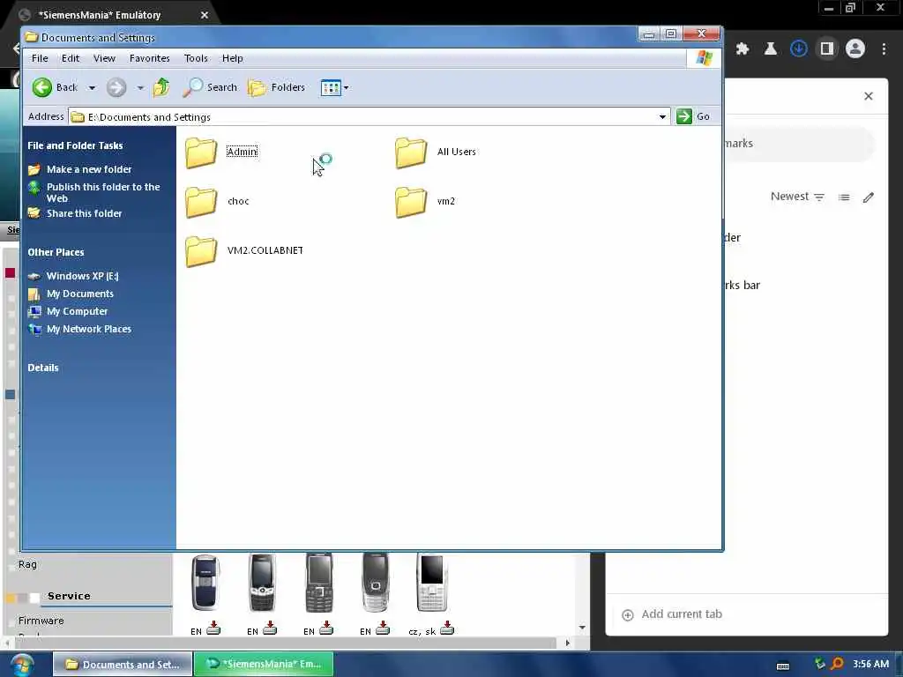903x677 pixels.
Task: Click the webpage horizontal scrollbar right arrow
Action: pos(567,643)
